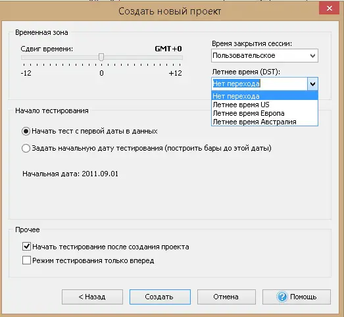This screenshot has width=344, height=317.
Task: Click the highlighted Нет перехода combo field
Action: coord(259,84)
